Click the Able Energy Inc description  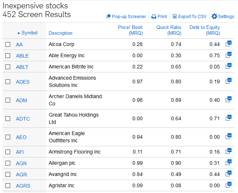[67, 55]
